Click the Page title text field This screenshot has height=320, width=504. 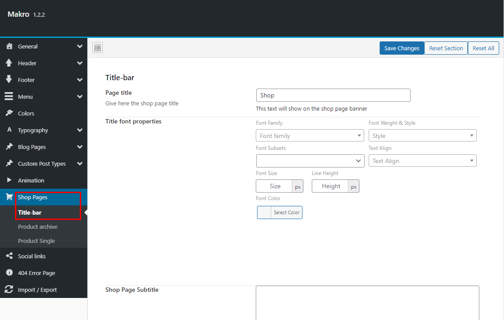point(333,95)
